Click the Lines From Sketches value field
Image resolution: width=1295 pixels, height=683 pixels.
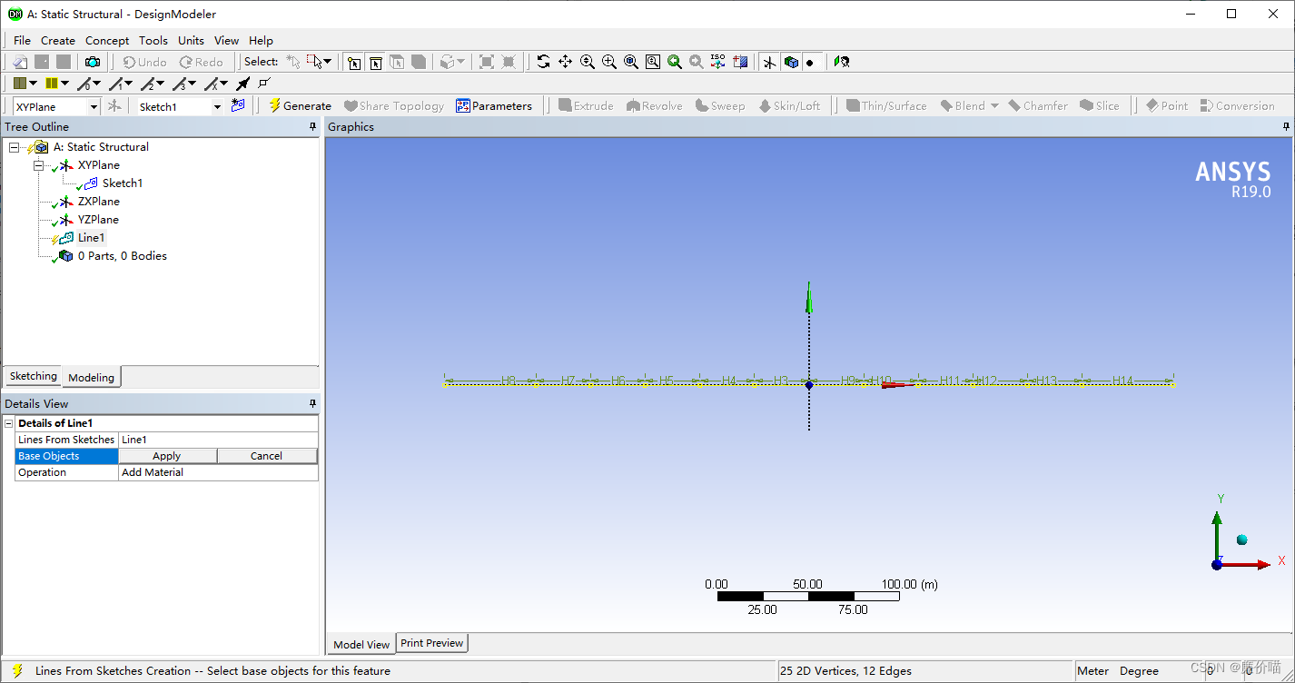coord(218,440)
